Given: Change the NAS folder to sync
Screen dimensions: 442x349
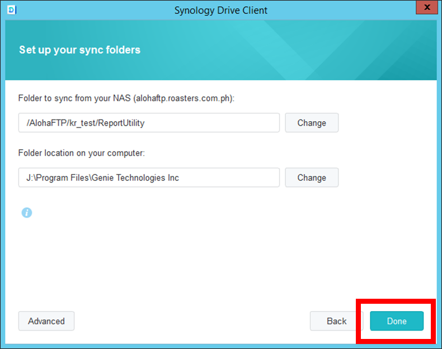Looking at the screenshot, I should tap(312, 123).
